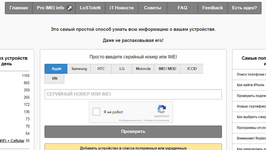Image resolution: width=266 pixels, height=150 pixels.
Task: Select the VIN tab
Action: coord(54,79)
